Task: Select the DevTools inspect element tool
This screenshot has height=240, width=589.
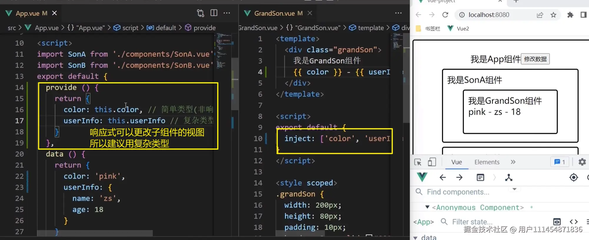Action: [418, 162]
